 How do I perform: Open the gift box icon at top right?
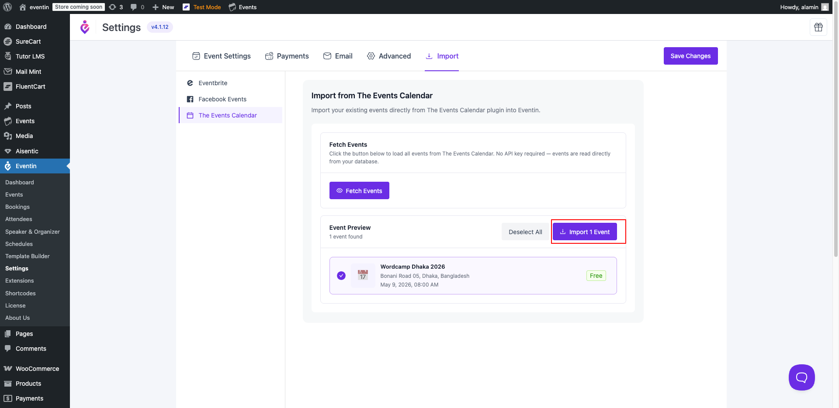pos(818,27)
